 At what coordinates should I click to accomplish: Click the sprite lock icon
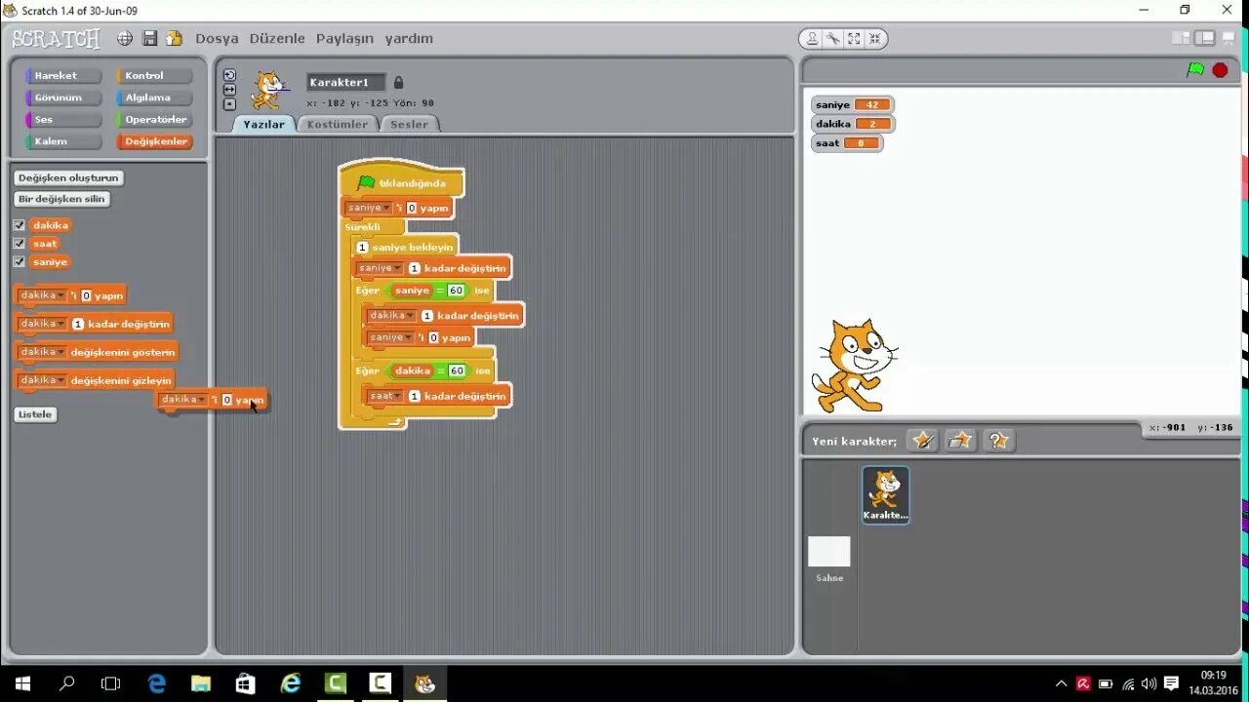click(x=398, y=83)
